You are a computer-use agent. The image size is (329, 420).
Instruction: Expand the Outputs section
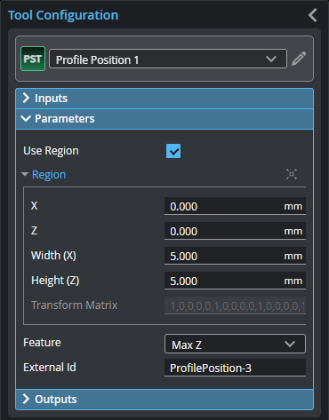164,400
